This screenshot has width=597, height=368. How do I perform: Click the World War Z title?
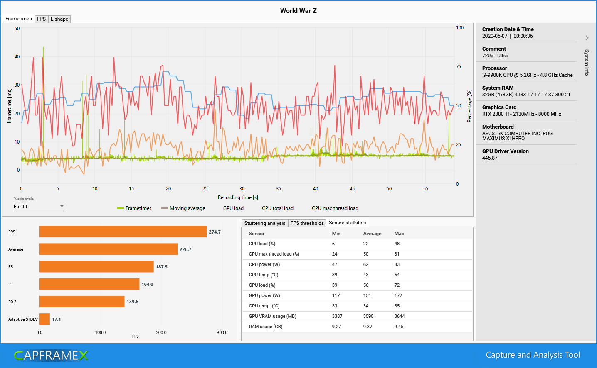point(298,11)
